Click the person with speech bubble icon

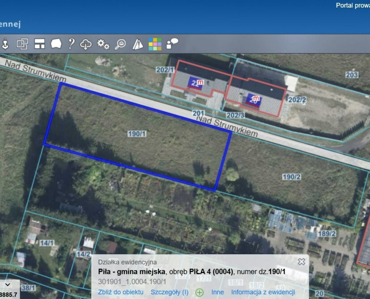click(172, 43)
